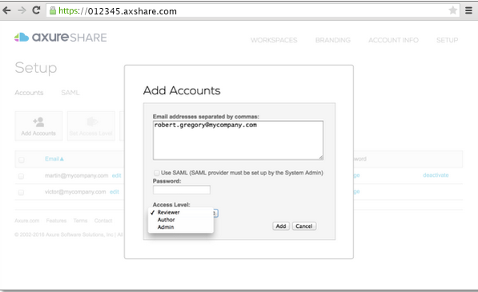478x292 pixels.
Task: Click the Add Accounts person icon
Action: tap(38, 122)
